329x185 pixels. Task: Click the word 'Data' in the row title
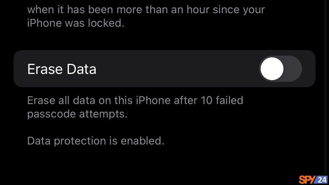click(x=82, y=69)
